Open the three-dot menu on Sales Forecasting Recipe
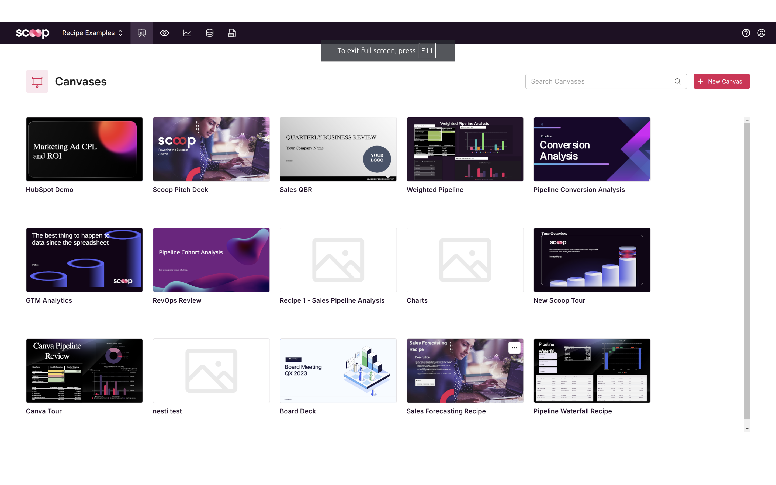This screenshot has width=776, height=485. click(514, 348)
